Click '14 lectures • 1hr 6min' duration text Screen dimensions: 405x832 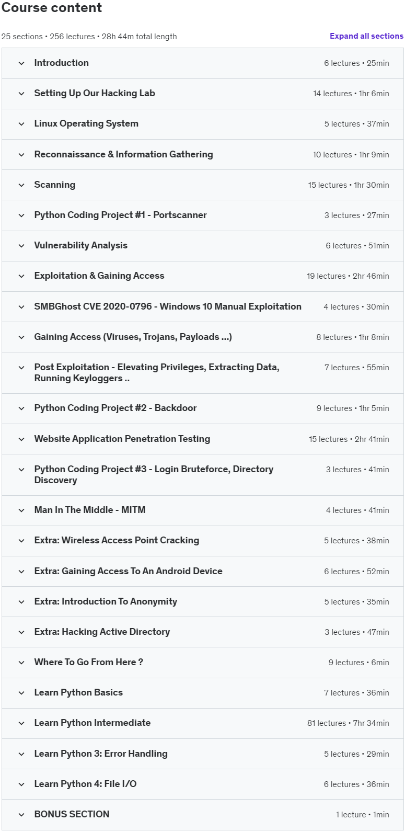pos(351,94)
